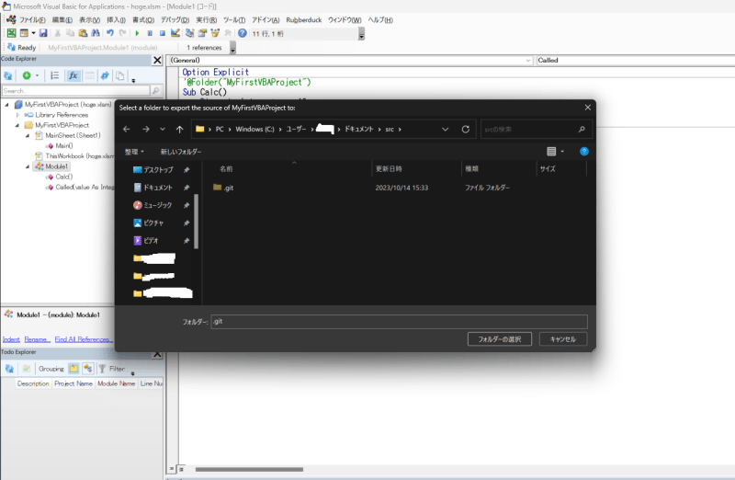Image resolution: width=735 pixels, height=480 pixels.
Task: Go back in the folder dialog
Action: (x=127, y=130)
